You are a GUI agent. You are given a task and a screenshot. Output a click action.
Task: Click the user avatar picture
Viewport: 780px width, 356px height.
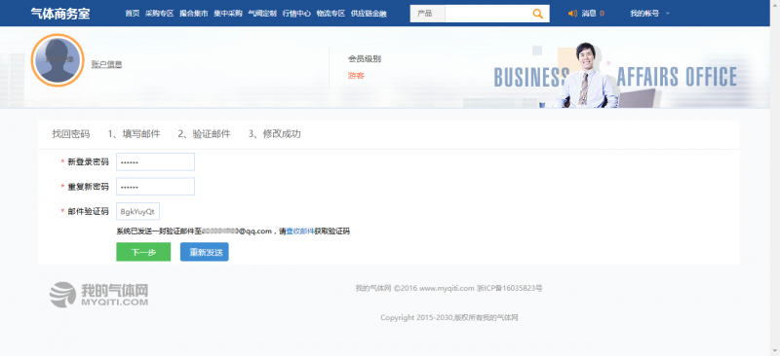[58, 60]
